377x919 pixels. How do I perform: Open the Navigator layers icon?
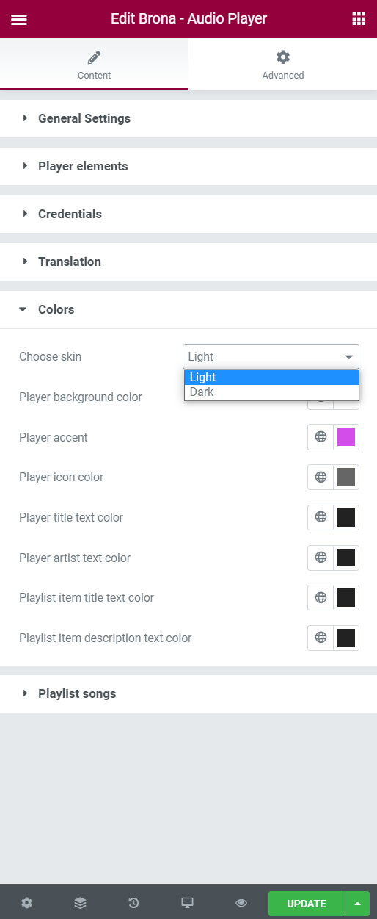pos(80,903)
